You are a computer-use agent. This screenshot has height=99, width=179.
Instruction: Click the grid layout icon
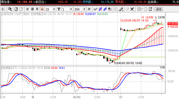116,9
